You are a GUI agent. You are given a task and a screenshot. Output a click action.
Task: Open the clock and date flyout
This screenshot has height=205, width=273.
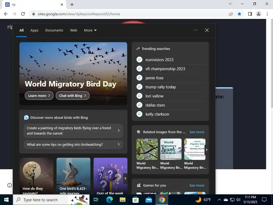(x=250, y=200)
